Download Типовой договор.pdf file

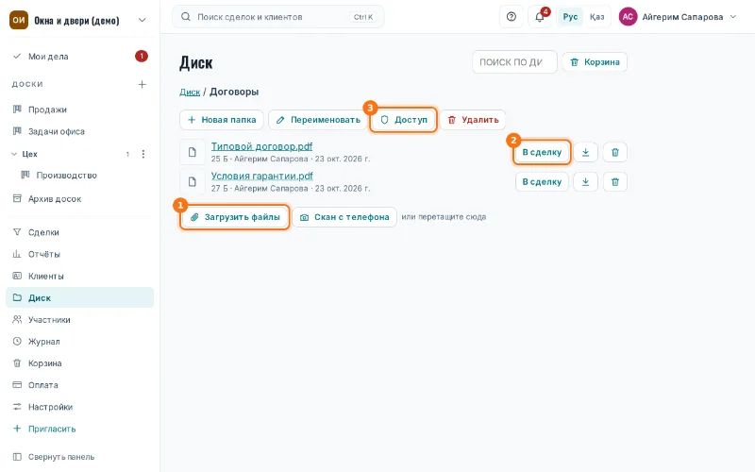[585, 152]
